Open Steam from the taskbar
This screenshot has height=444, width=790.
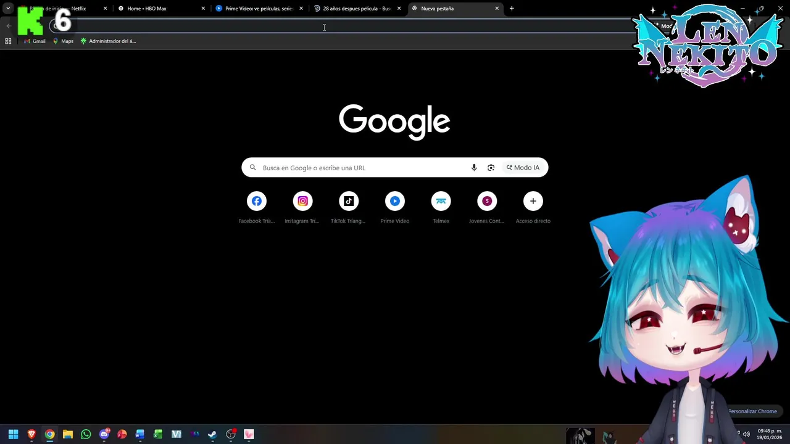pos(212,434)
